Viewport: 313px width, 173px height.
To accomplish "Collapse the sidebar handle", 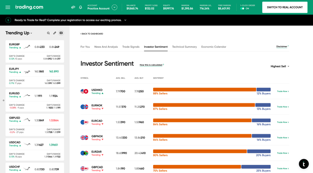I will click(x=3, y=100).
